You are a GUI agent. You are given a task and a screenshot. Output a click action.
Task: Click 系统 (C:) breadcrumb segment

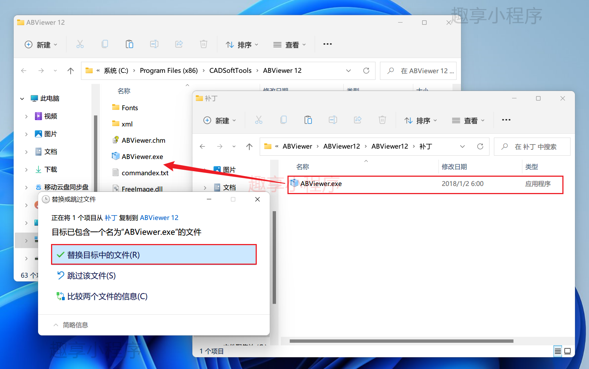(x=116, y=71)
